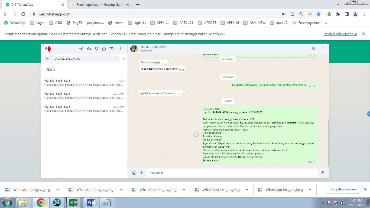Click the install app icon in the address bar
Image resolution: width=370 pixels, height=208 pixels.
tap(293, 14)
